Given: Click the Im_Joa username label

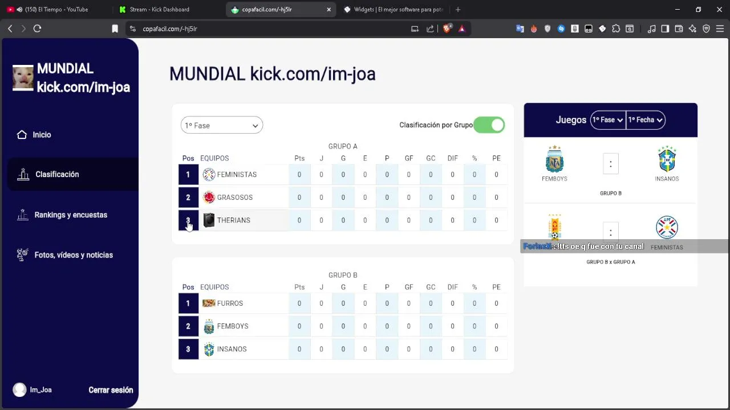Looking at the screenshot, I should [40, 390].
